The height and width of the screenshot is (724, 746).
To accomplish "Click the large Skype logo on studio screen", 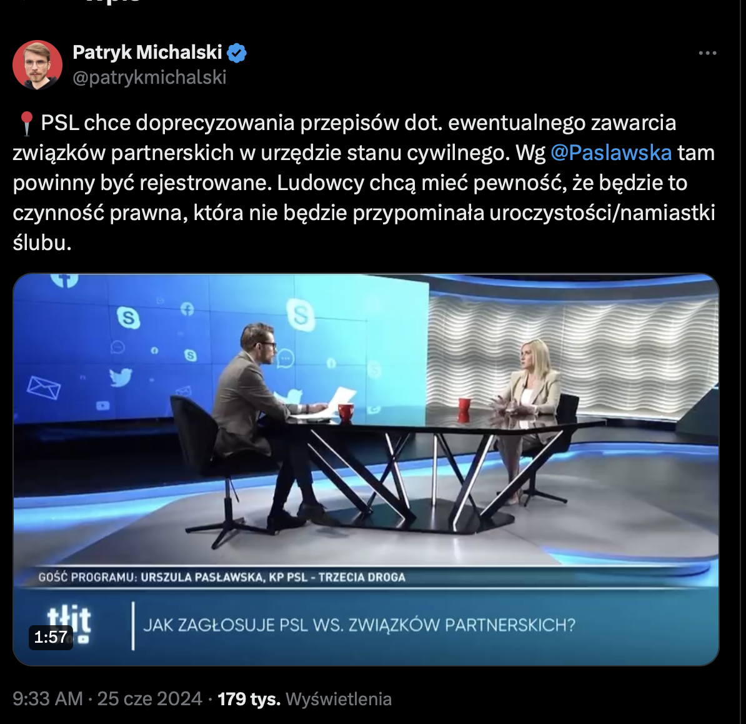I will pos(301,314).
